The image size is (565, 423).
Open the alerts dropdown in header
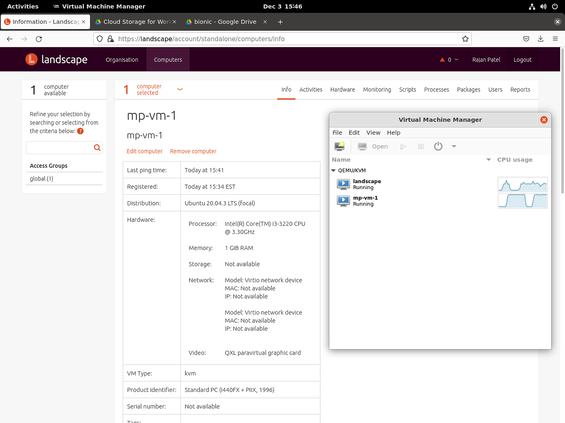click(449, 60)
